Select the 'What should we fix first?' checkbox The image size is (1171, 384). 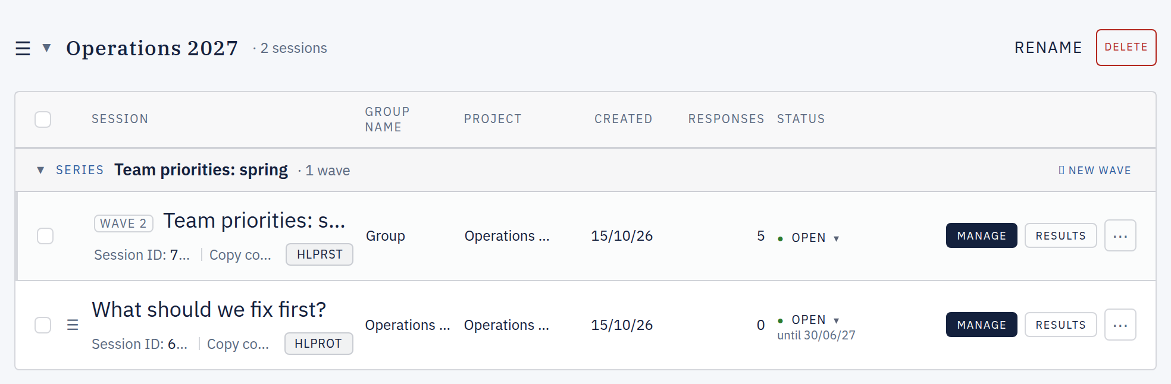click(x=43, y=325)
